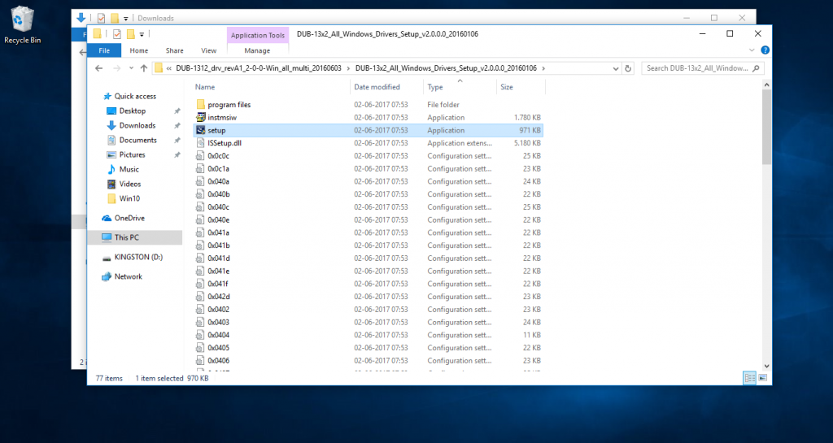Click the pushpin icon next to Documents
The width and height of the screenshot is (833, 443).
coord(177,140)
